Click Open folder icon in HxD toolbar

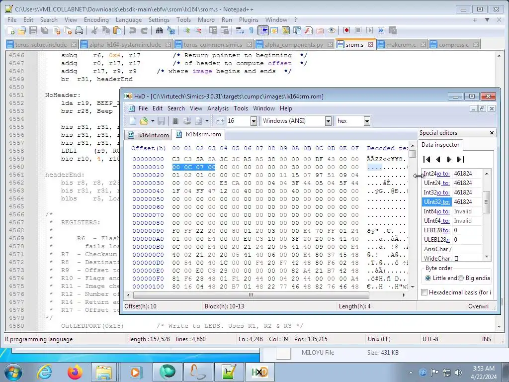pos(144,121)
